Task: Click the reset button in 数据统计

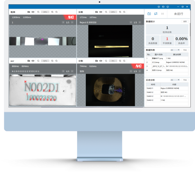Action: [x=185, y=21]
